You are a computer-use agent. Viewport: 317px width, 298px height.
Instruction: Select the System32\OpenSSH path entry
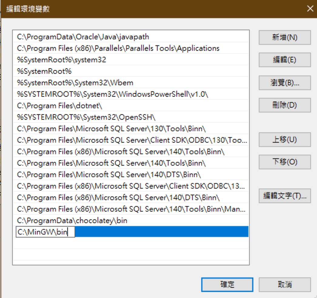[88, 117]
